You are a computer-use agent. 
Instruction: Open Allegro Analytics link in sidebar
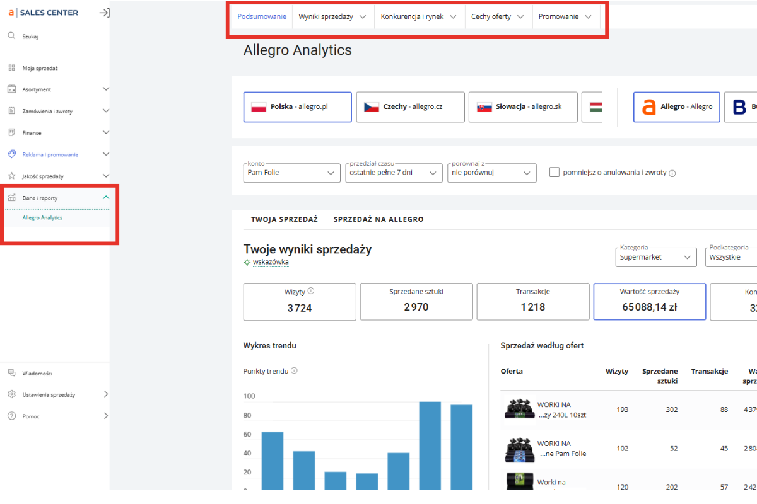pos(42,218)
